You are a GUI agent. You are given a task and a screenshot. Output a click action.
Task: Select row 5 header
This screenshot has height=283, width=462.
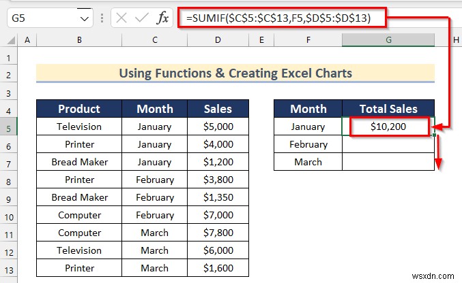click(9, 127)
